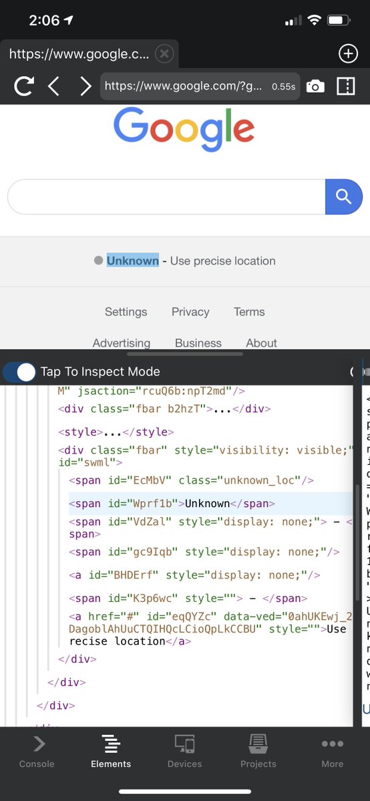Screen dimensions: 370x801
Task: Open the Projects tab
Action: click(x=258, y=752)
